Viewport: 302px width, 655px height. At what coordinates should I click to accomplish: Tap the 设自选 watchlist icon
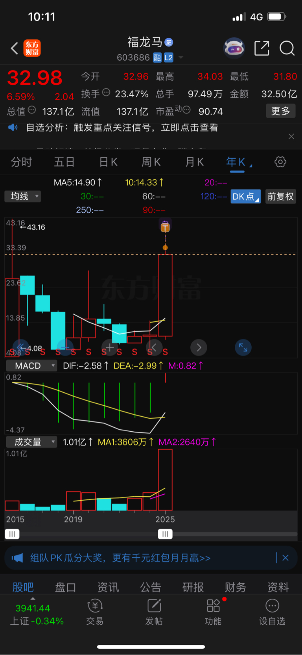pyautogui.click(x=272, y=612)
